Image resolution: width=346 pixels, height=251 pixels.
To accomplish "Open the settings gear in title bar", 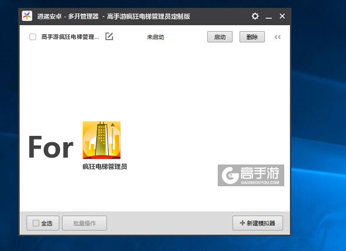I will (x=255, y=16).
